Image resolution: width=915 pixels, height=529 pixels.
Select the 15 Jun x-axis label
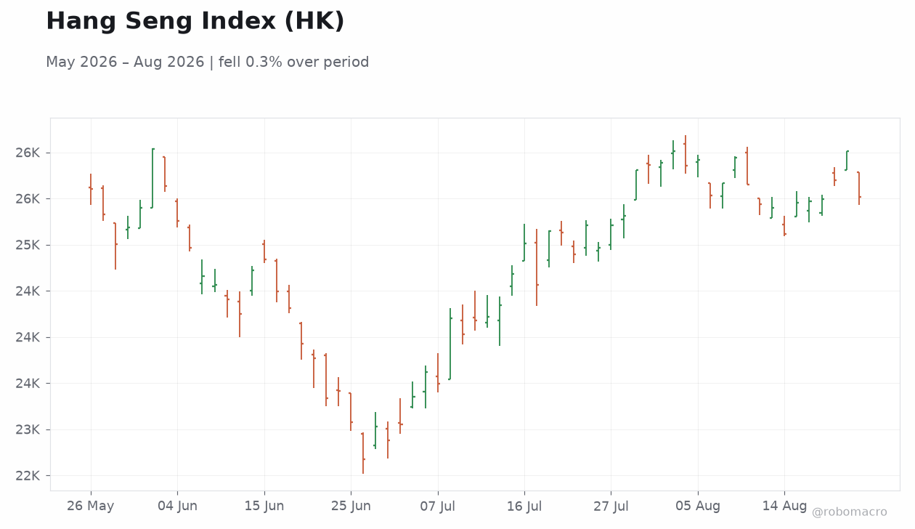pyautogui.click(x=264, y=506)
